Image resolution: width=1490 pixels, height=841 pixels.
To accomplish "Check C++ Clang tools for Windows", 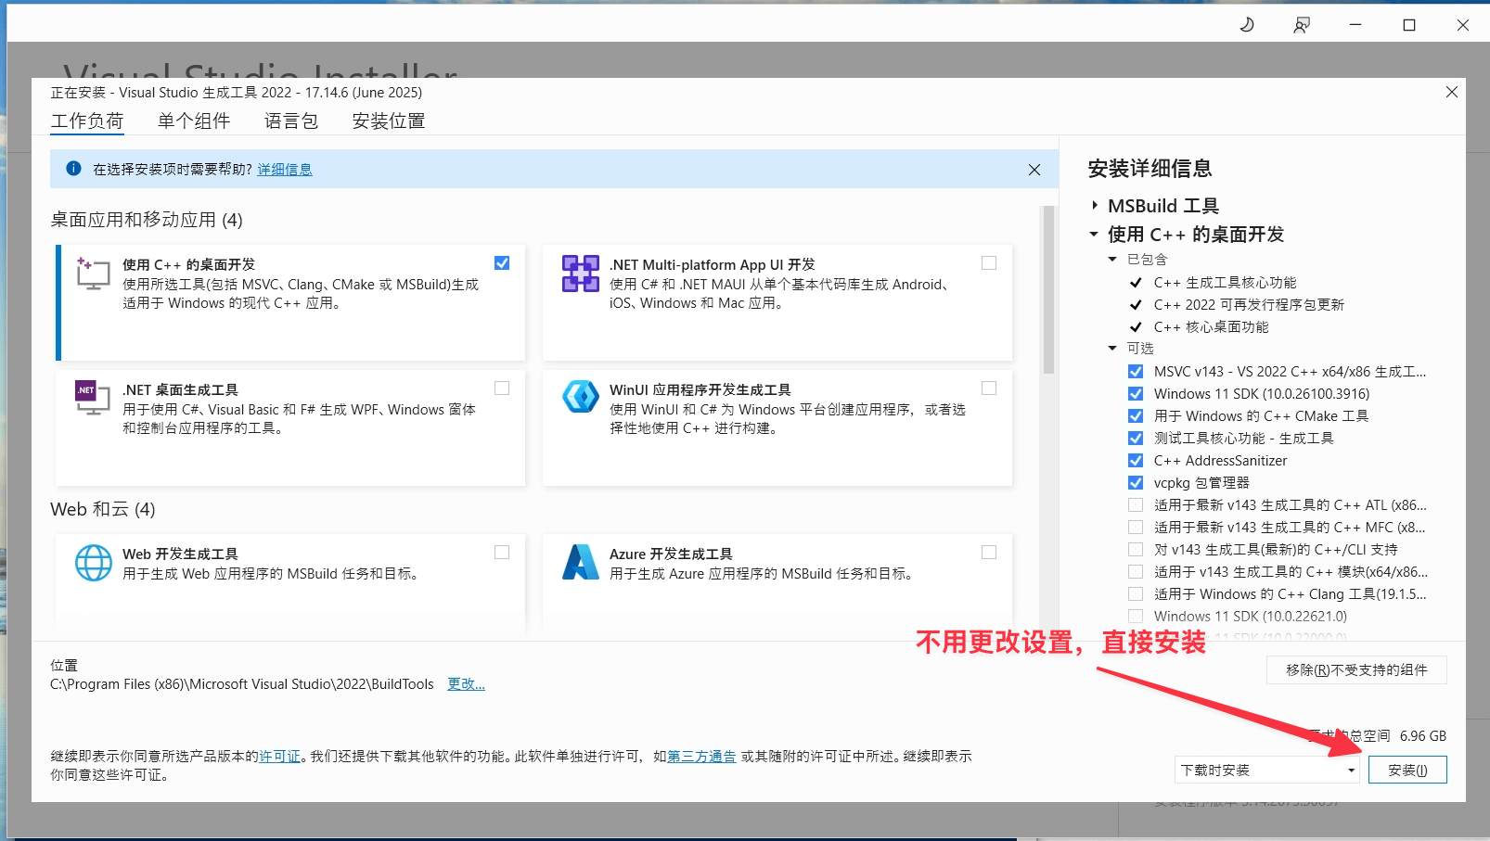I will coord(1136,593).
